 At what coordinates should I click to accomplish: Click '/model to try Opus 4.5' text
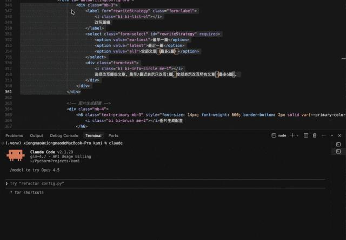click(x=35, y=170)
